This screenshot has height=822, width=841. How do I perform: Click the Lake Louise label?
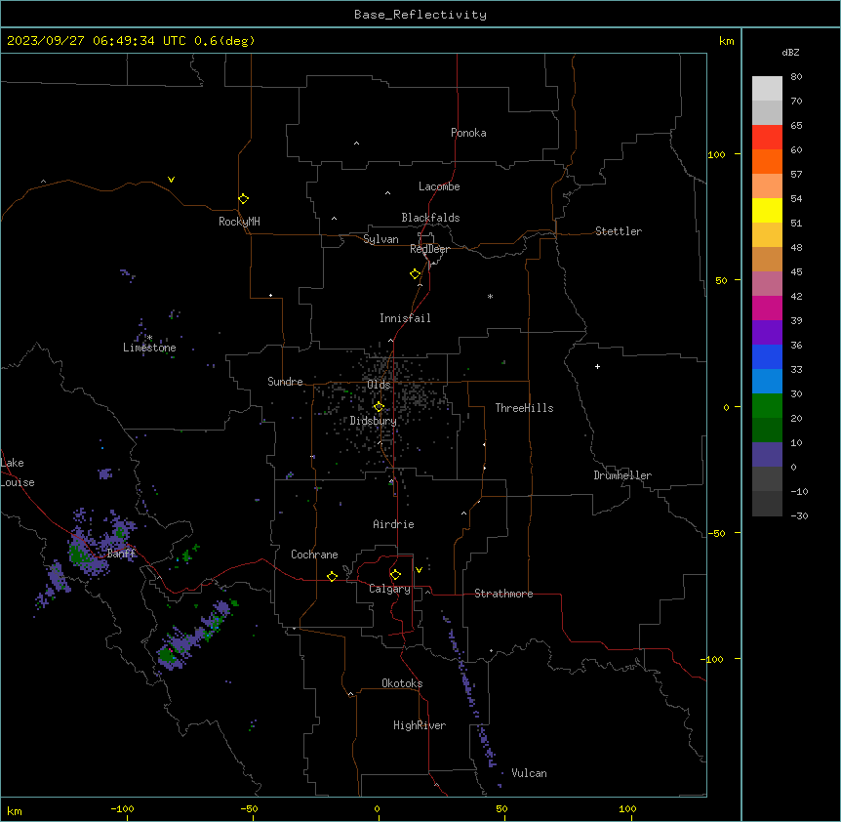coord(18,473)
